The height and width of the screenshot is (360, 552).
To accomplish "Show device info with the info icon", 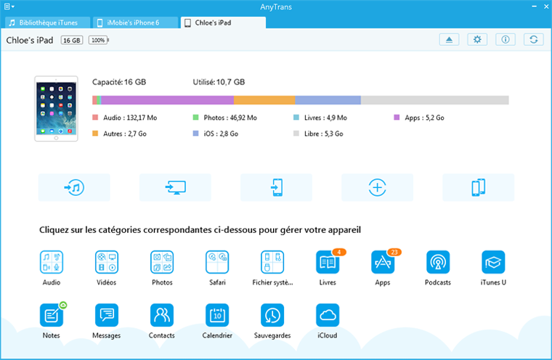I will tap(506, 39).
